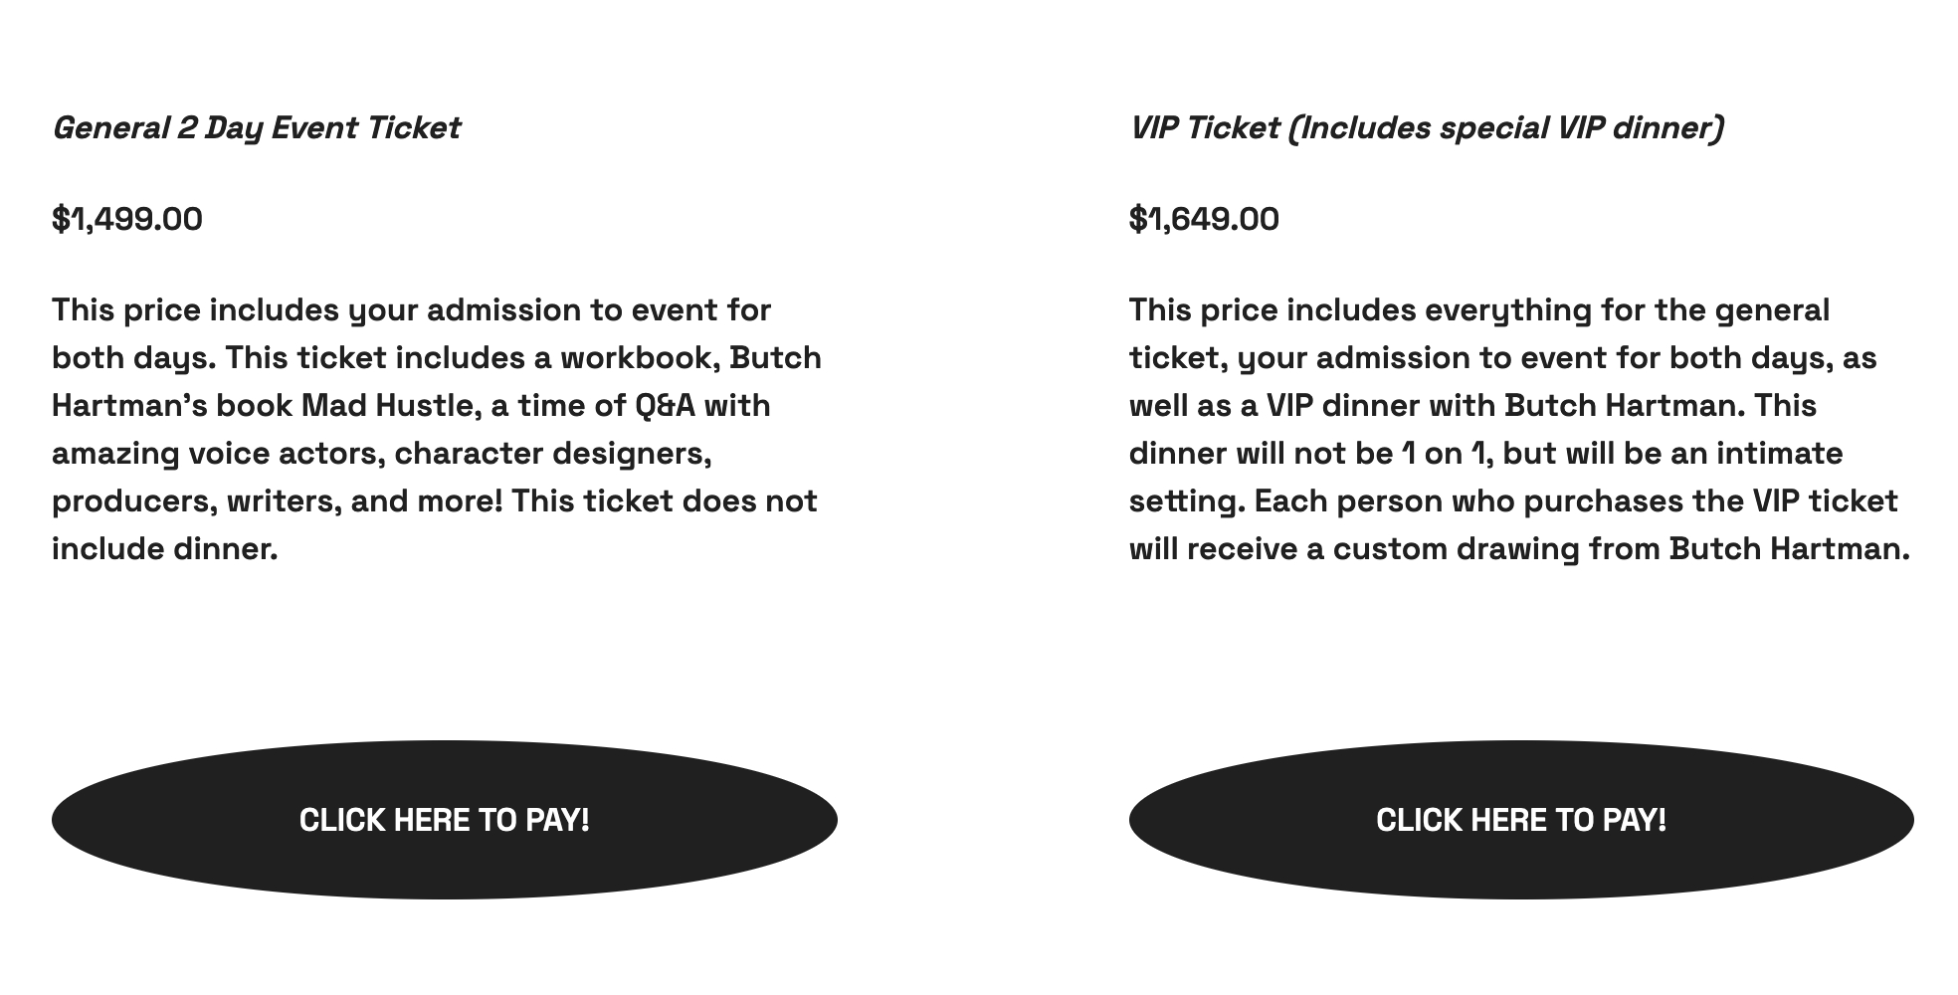Click the words "voice actors" in the description

pyautogui.click(x=287, y=454)
